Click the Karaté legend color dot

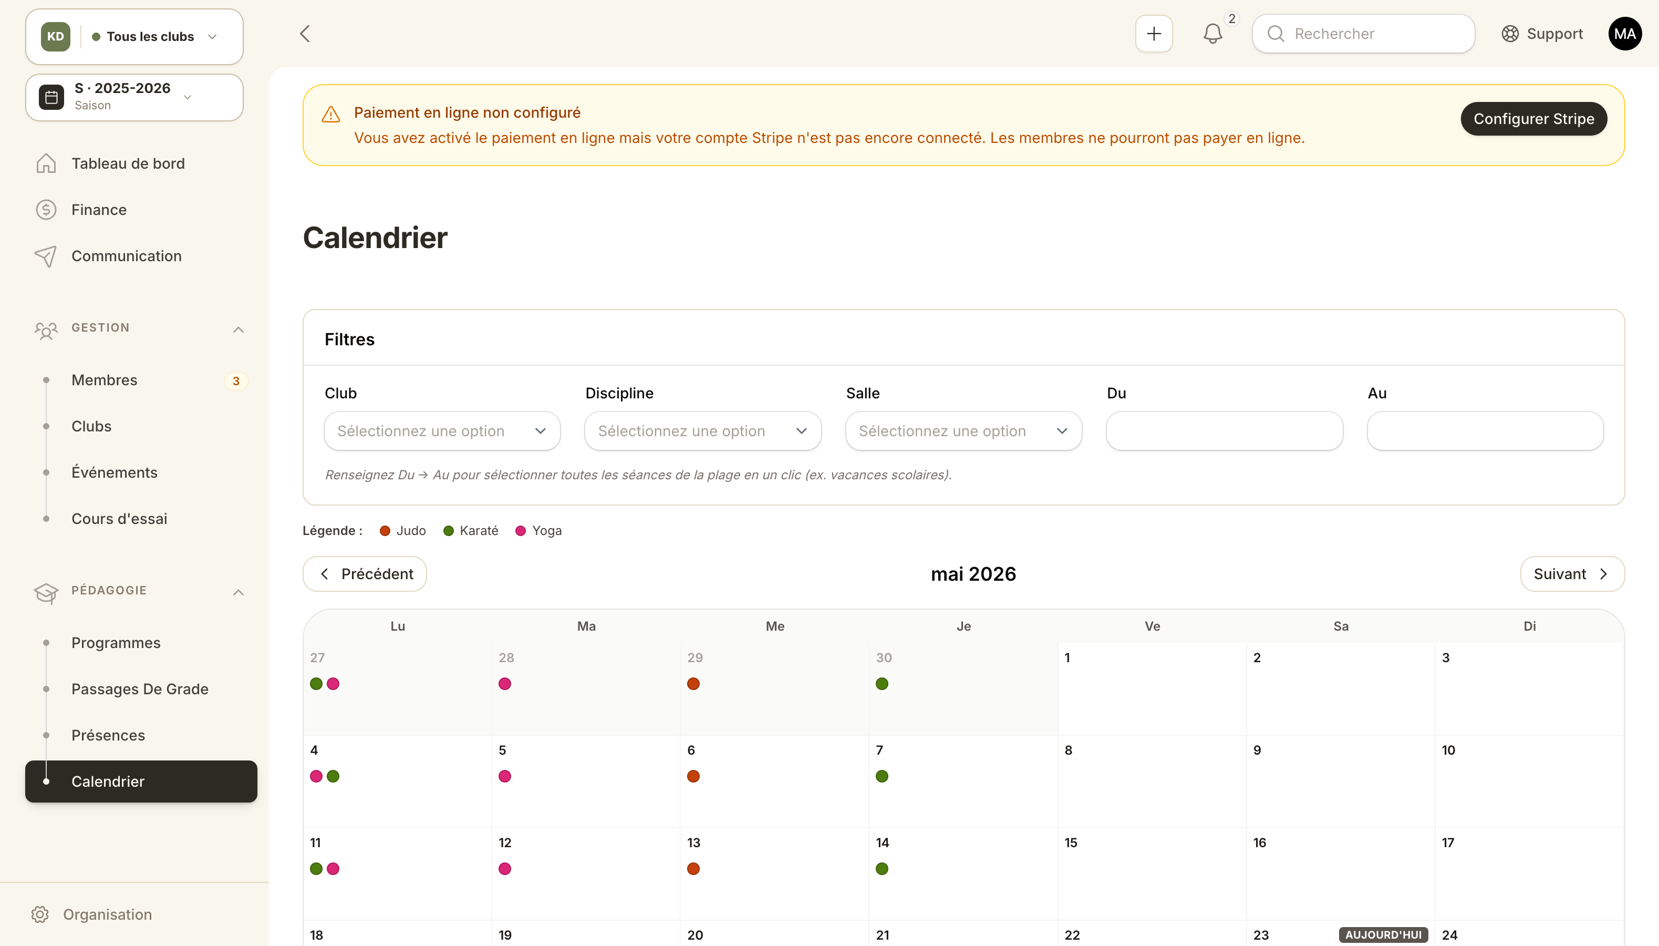[x=448, y=531]
